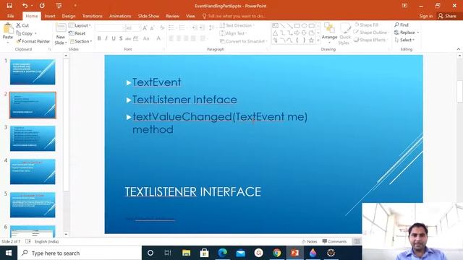The width and height of the screenshot is (463, 260).
Task: Open Microsoft Edge from taskbar
Action: (222, 253)
